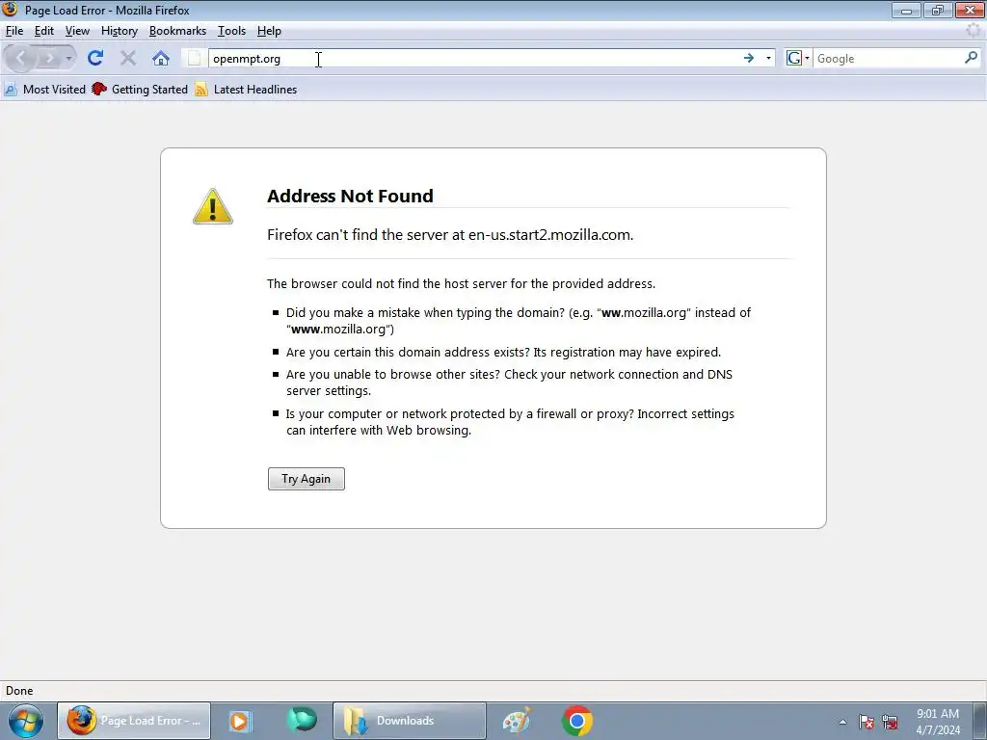Show hidden system tray icons
This screenshot has width=987, height=740.
point(842,723)
